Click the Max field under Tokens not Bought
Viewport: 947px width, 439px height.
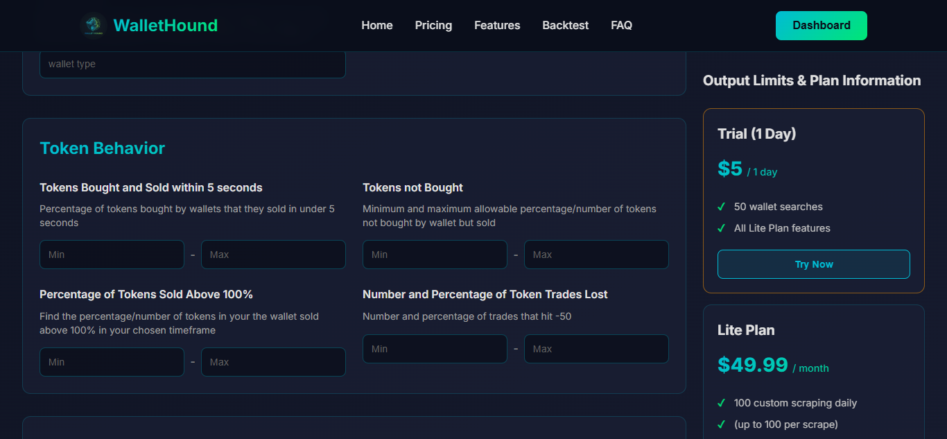coord(596,255)
